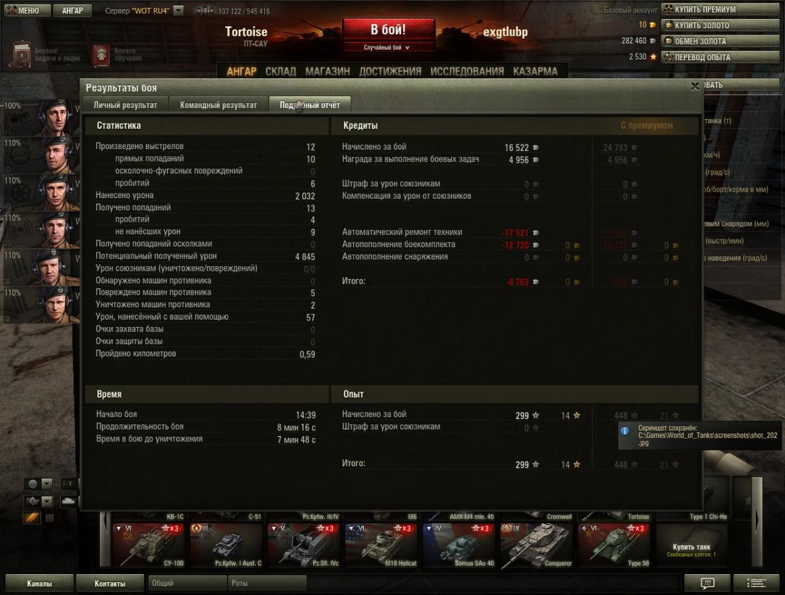785x595 pixels.
Task: Click Продолжительность боя value 8 мин 16 с
Action: pos(296,427)
